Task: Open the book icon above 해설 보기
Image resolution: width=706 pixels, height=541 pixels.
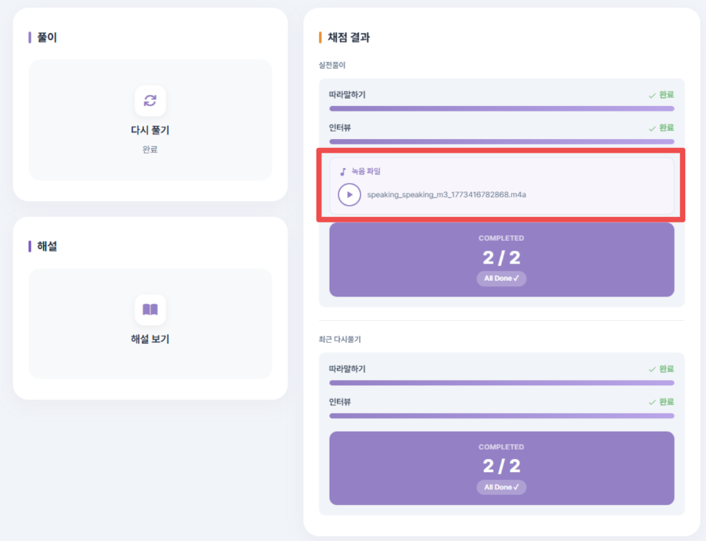Action: (x=150, y=309)
